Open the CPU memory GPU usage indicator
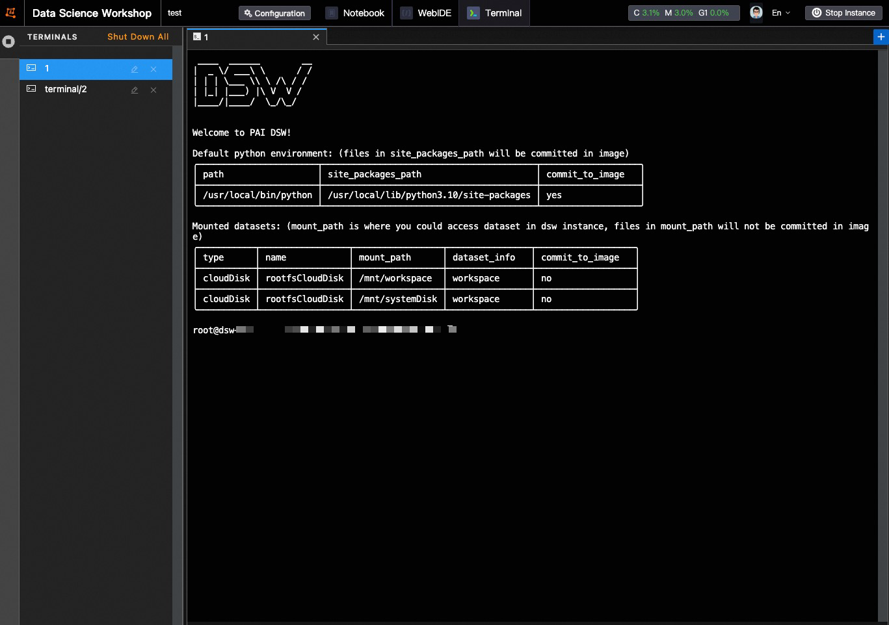This screenshot has height=625, width=889. coord(683,13)
